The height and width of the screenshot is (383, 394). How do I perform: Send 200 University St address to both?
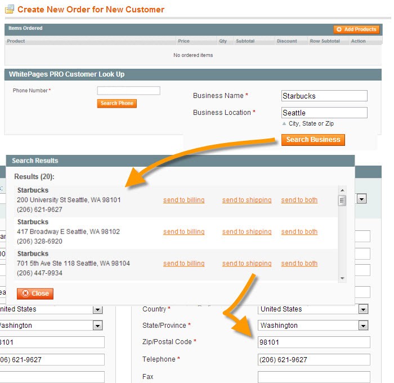(299, 200)
